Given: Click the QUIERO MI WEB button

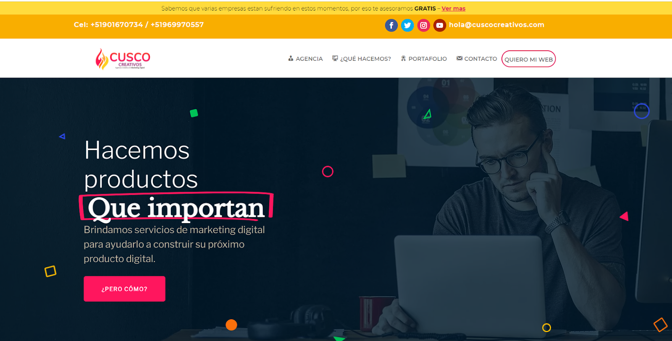Looking at the screenshot, I should pos(528,59).
